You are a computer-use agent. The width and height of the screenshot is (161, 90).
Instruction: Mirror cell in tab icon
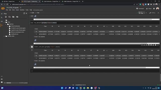pos(153,45)
